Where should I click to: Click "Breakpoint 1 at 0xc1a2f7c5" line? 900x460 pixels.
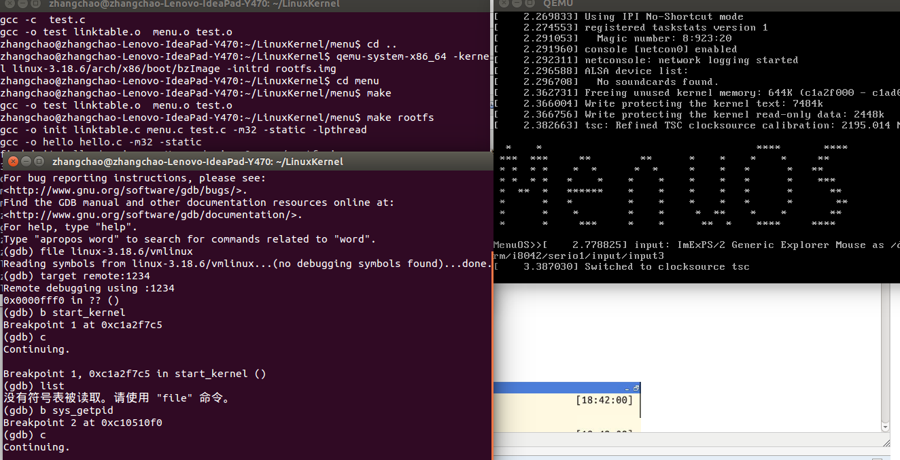coord(83,325)
